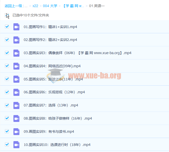Expand the collapsed path ellipsis in breadcrumb
Viewport: 169px width, 152px height.
click(x=26, y=6)
